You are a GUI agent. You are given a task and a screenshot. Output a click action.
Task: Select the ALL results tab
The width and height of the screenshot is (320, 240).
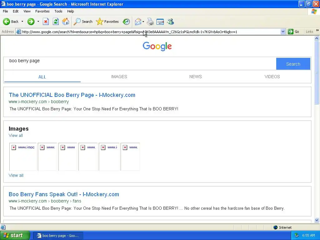coord(42,77)
